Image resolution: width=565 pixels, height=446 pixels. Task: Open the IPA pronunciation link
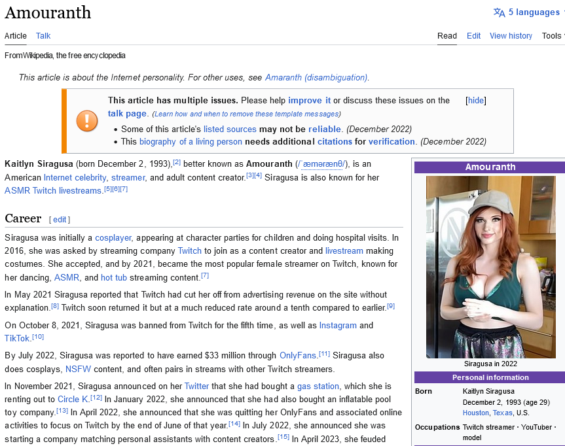tap(321, 164)
